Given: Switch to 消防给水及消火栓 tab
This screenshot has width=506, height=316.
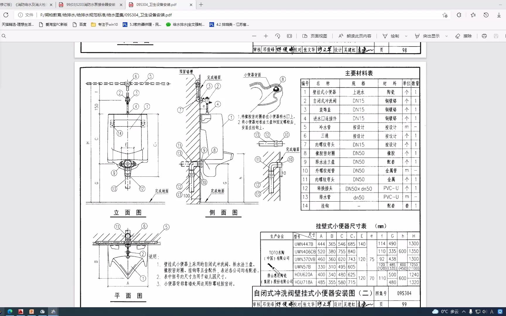Looking at the screenshot, I should point(23,5).
